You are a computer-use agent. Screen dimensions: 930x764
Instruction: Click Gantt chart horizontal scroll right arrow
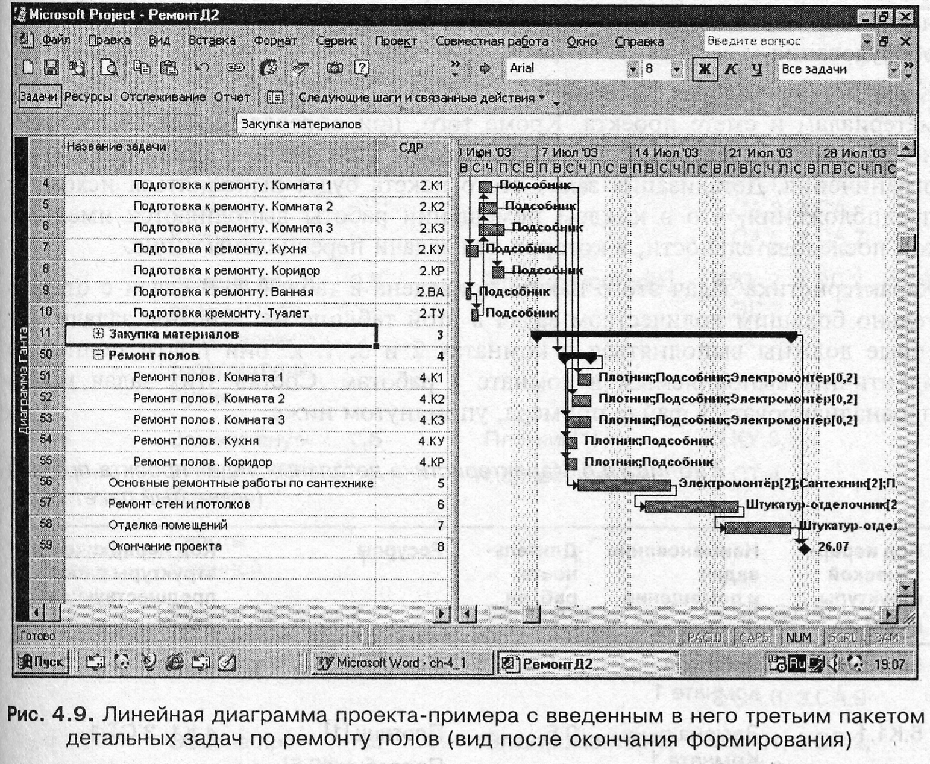[x=888, y=614]
